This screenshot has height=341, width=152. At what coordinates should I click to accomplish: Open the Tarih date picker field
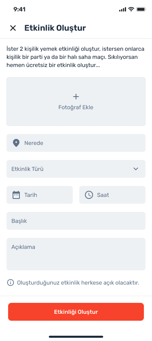click(40, 195)
